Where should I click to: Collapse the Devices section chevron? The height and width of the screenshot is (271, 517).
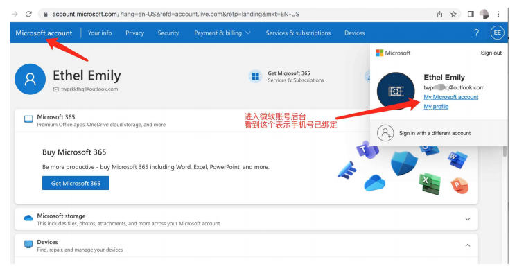[468, 245]
